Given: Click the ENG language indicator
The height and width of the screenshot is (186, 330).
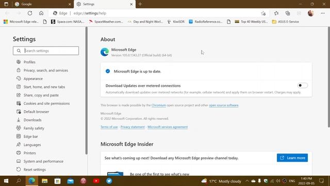Looking at the screenshot, I should click(x=292, y=181).
